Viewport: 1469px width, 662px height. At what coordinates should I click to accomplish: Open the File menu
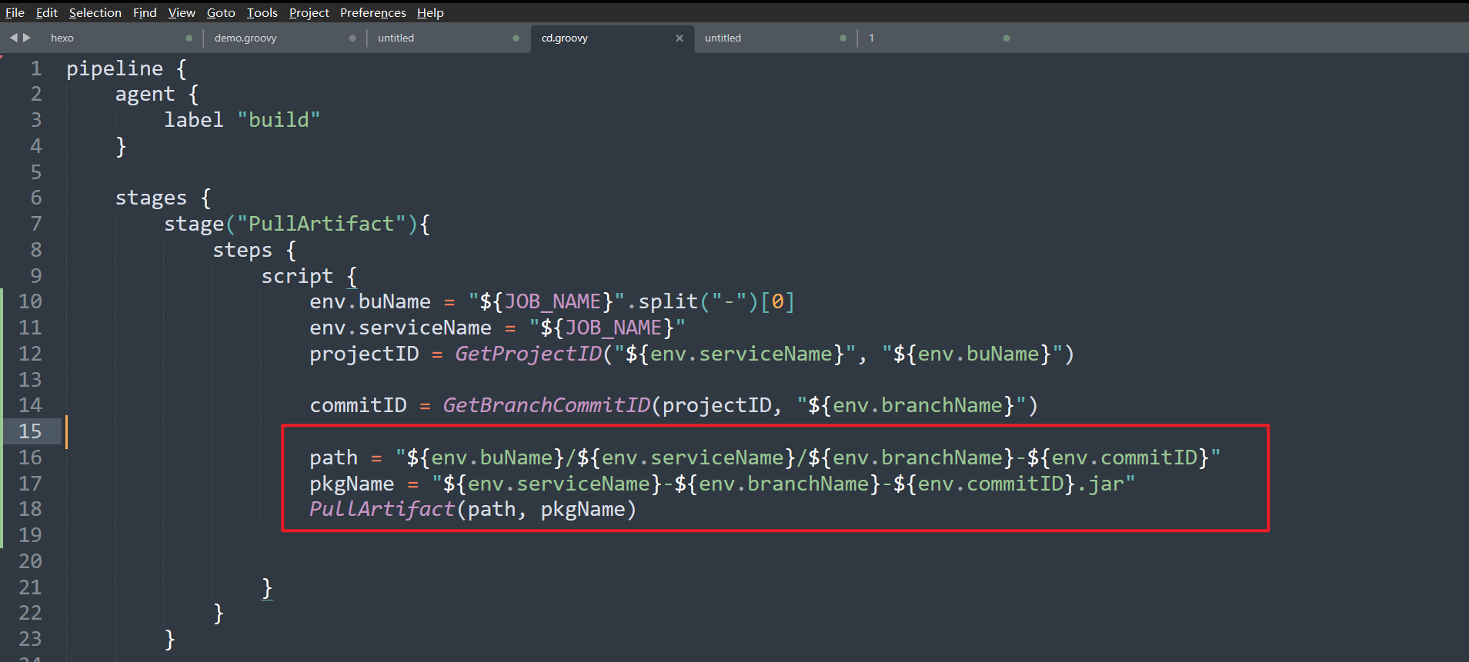(15, 12)
